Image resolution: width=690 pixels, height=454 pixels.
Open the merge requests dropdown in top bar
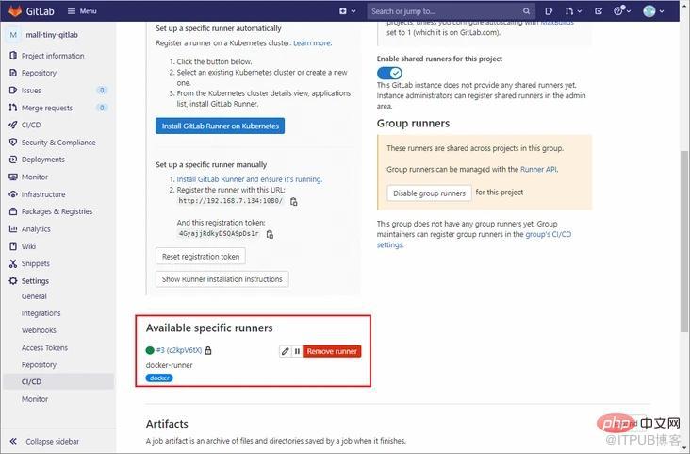pyautogui.click(x=573, y=11)
